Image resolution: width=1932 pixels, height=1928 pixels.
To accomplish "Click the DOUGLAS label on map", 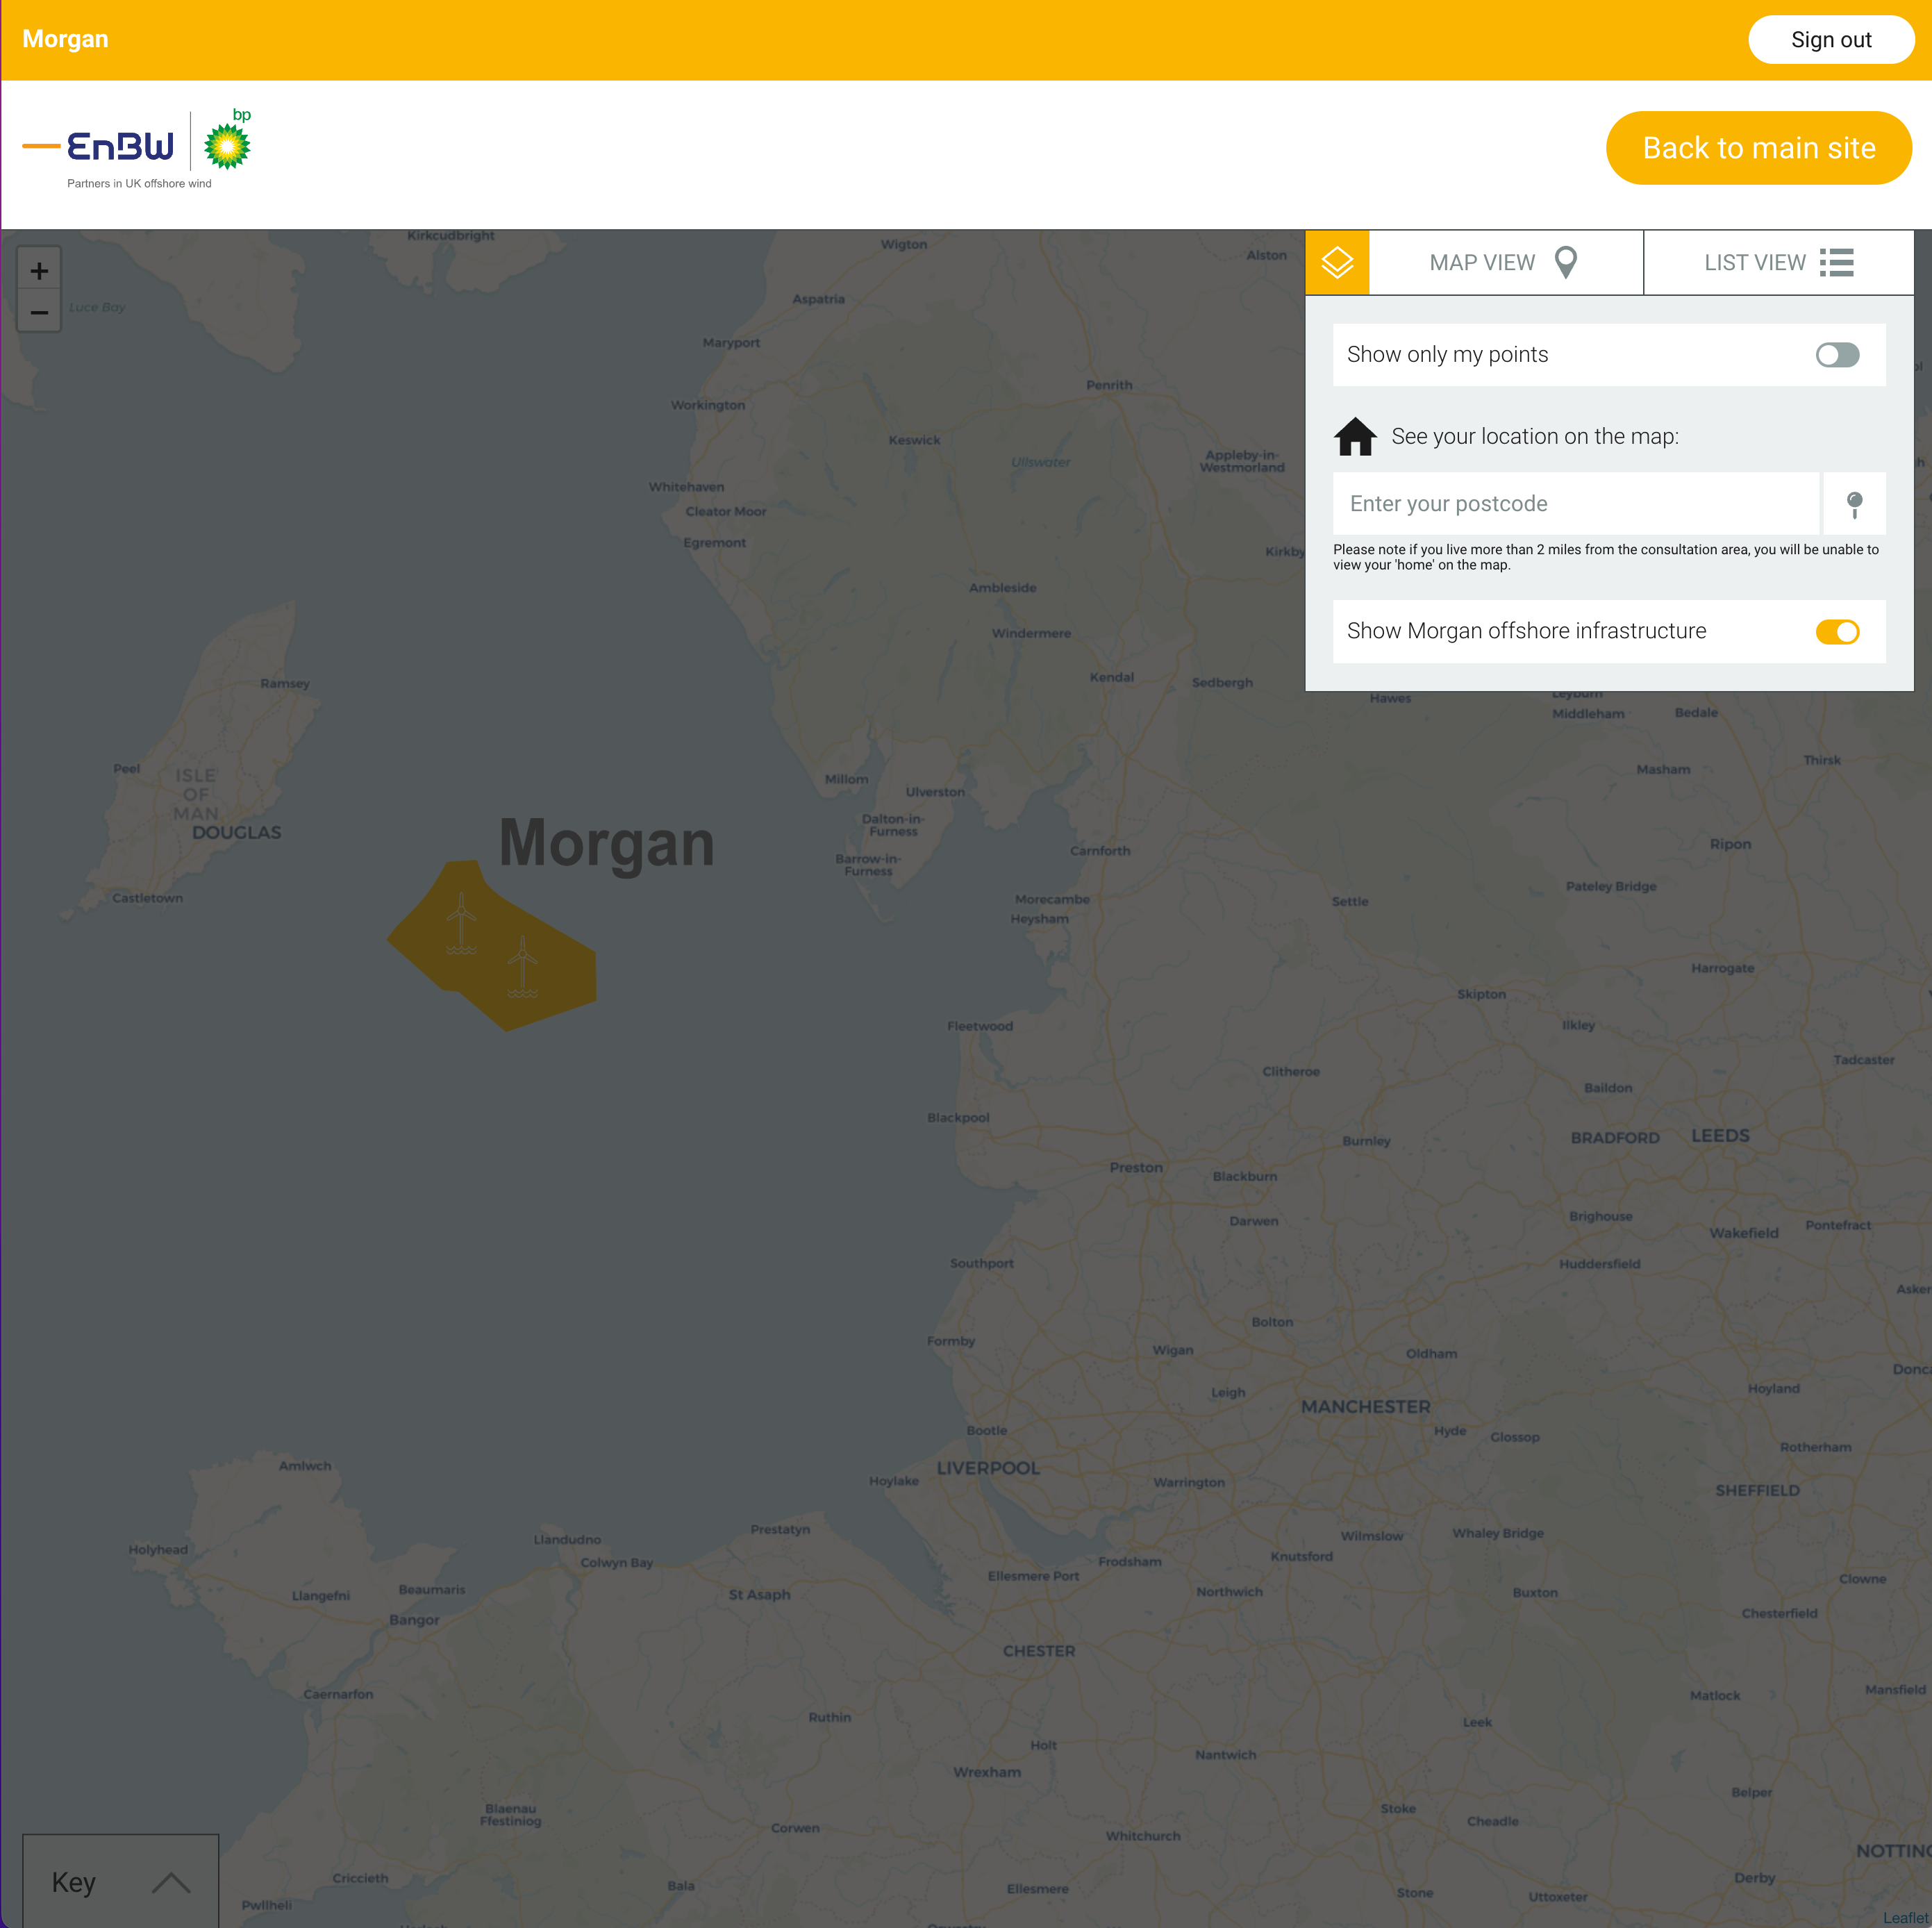I will pyautogui.click(x=236, y=832).
